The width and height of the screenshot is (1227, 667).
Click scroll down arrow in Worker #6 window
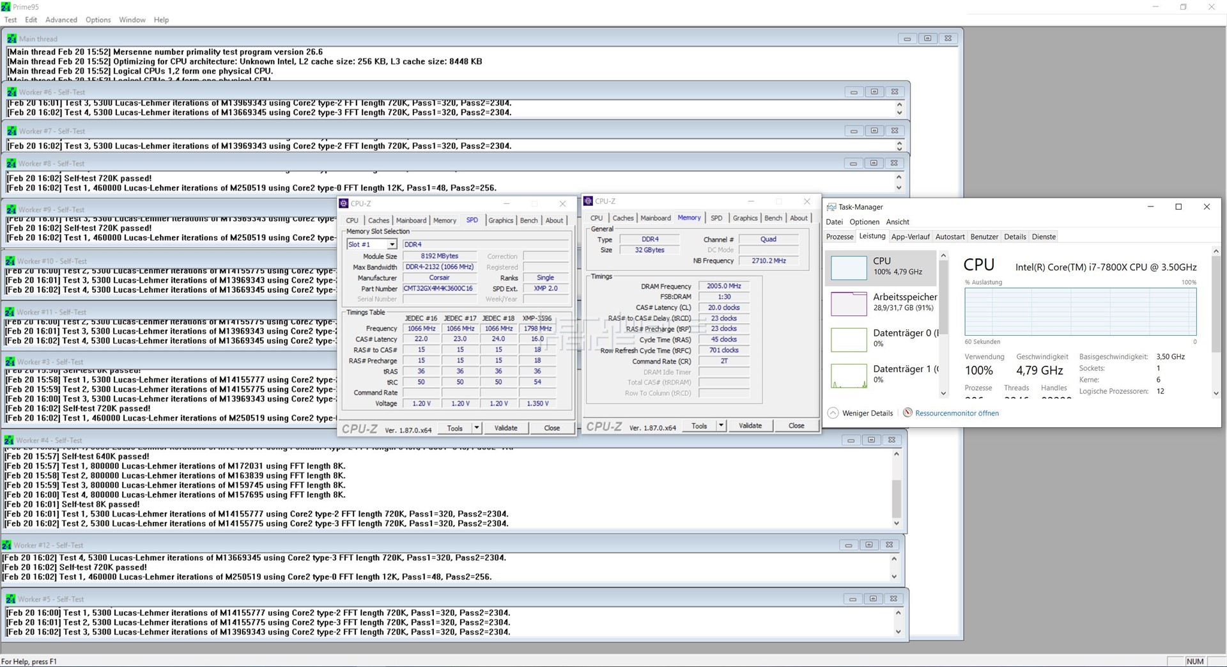click(899, 113)
